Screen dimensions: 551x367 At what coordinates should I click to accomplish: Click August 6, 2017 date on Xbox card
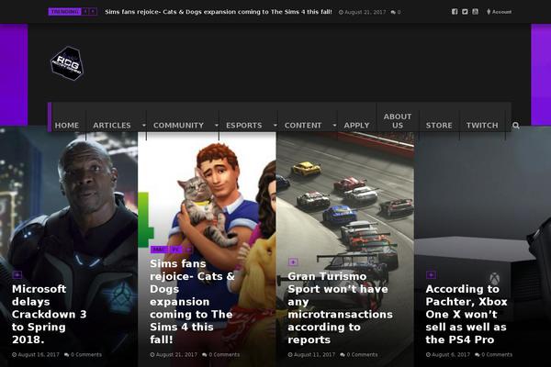[x=448, y=355]
